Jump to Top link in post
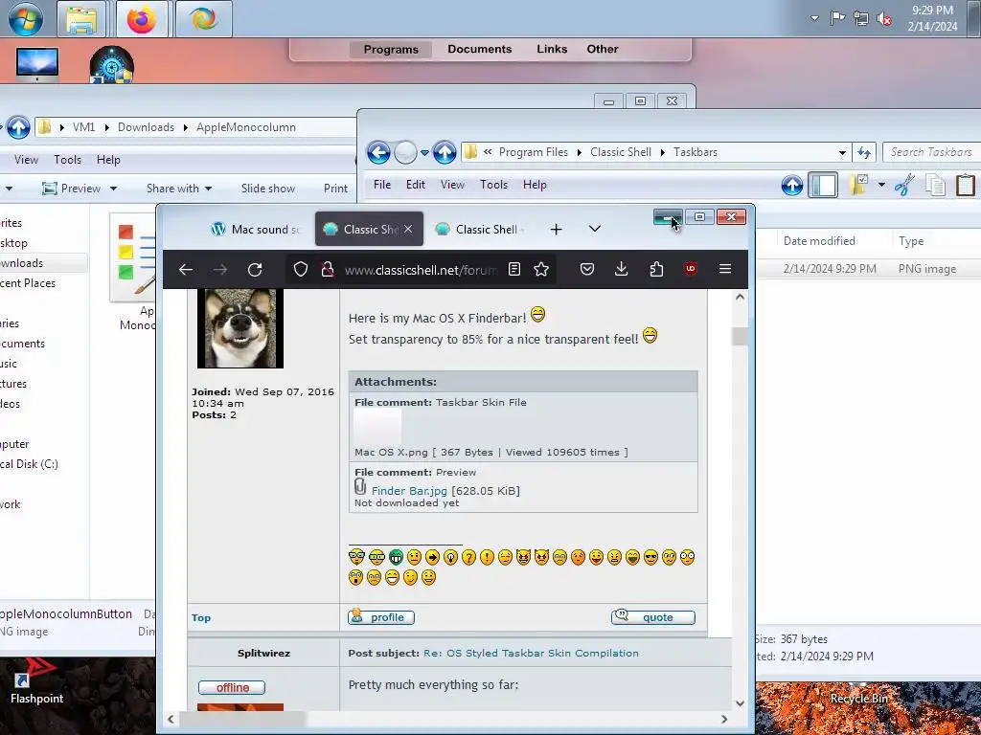This screenshot has width=981, height=735. [x=201, y=617]
